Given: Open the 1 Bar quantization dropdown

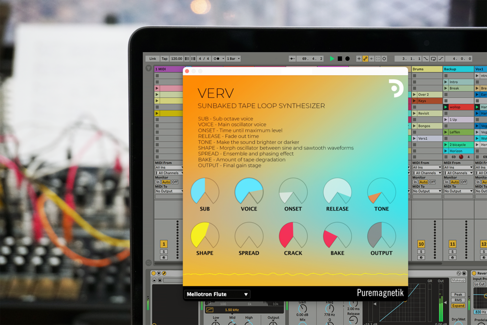Looking at the screenshot, I should click(233, 59).
